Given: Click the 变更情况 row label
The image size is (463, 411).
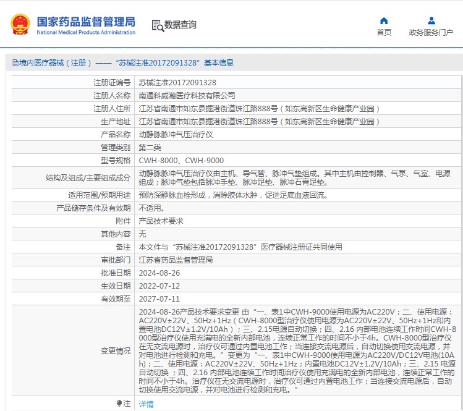Looking at the screenshot, I should coord(115,350).
